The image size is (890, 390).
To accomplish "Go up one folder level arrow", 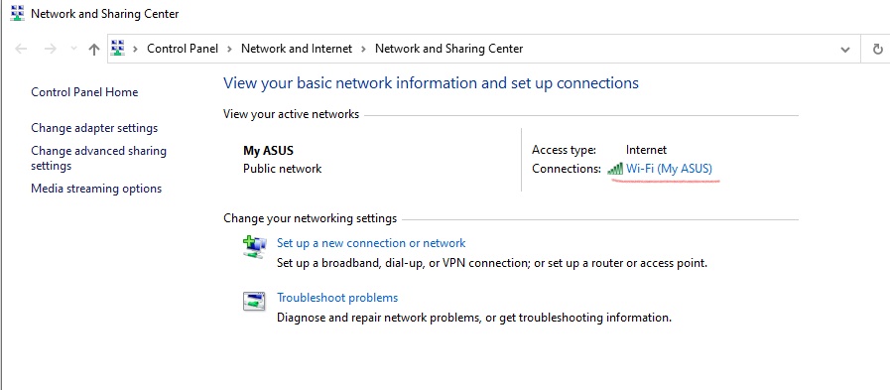I will (94, 49).
